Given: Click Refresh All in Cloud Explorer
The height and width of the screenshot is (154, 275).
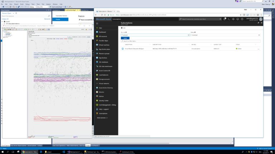Looking at the screenshot, I should click(x=47, y=19).
